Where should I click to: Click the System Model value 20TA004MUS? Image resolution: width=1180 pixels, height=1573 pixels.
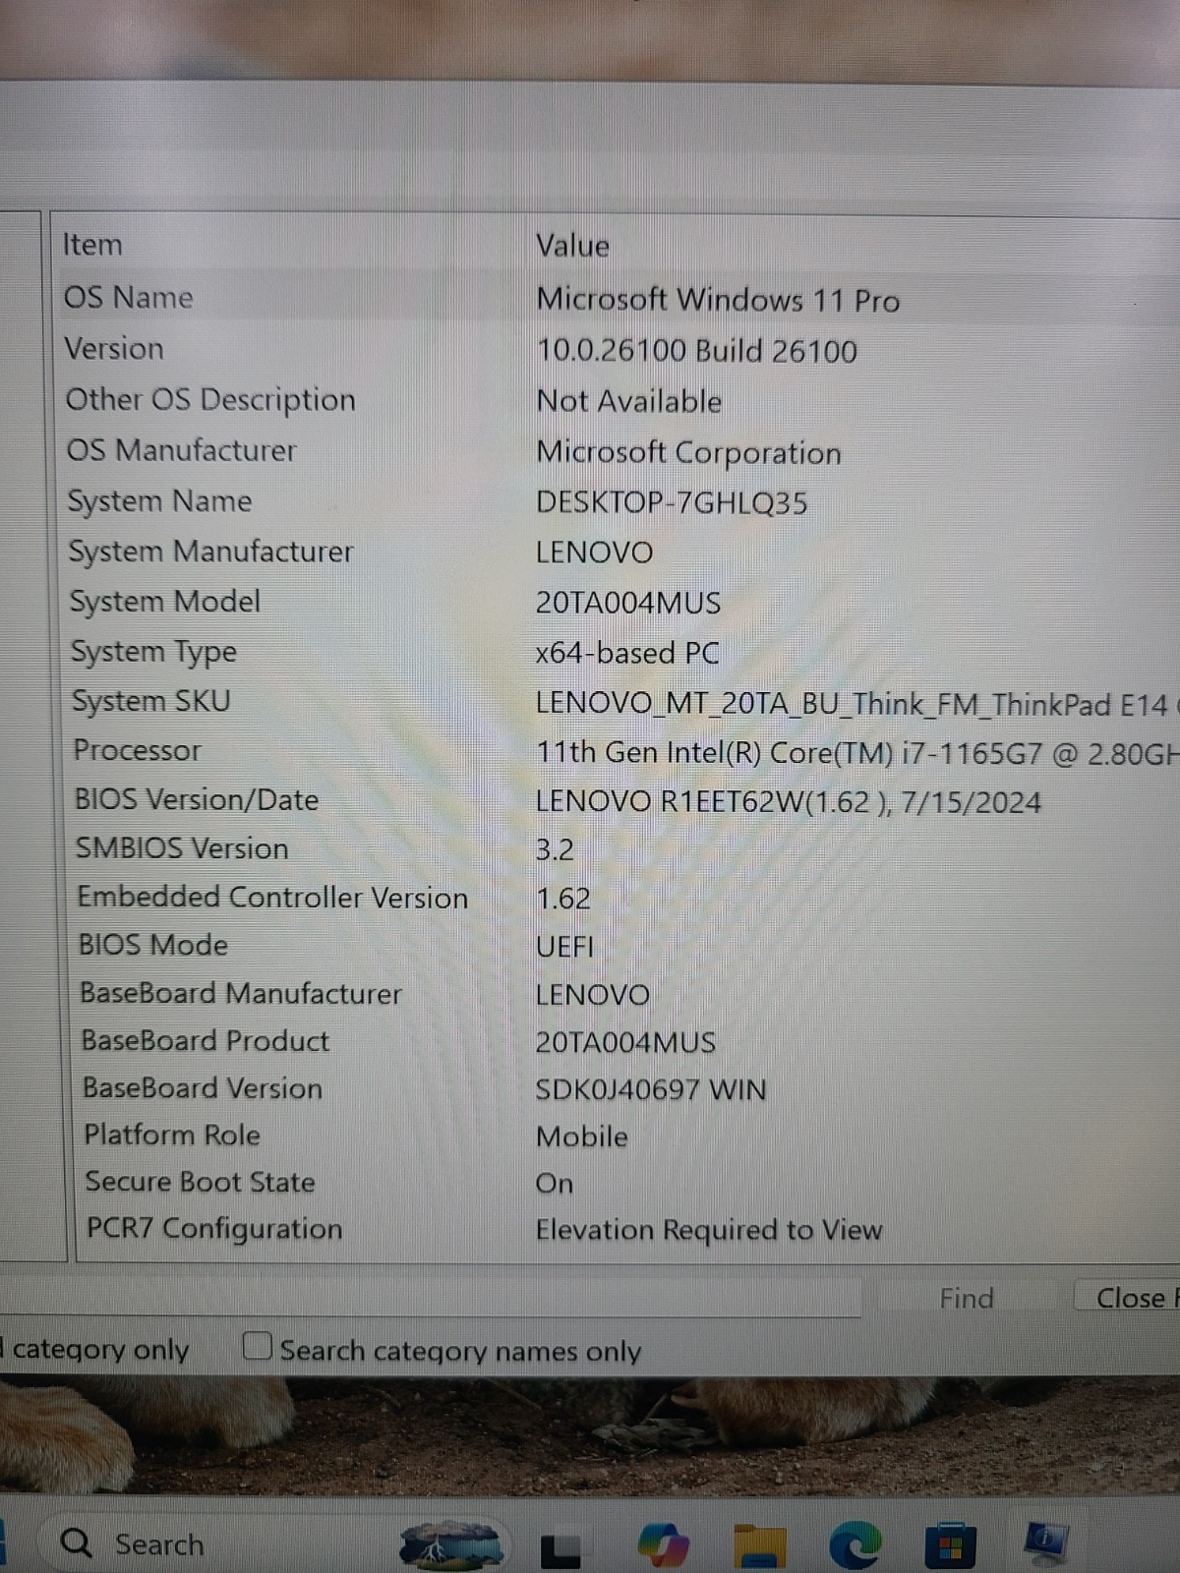[x=628, y=603]
